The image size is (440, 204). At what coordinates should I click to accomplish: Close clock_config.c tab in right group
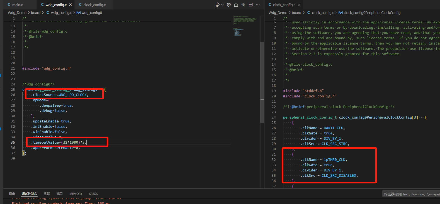(x=299, y=5)
